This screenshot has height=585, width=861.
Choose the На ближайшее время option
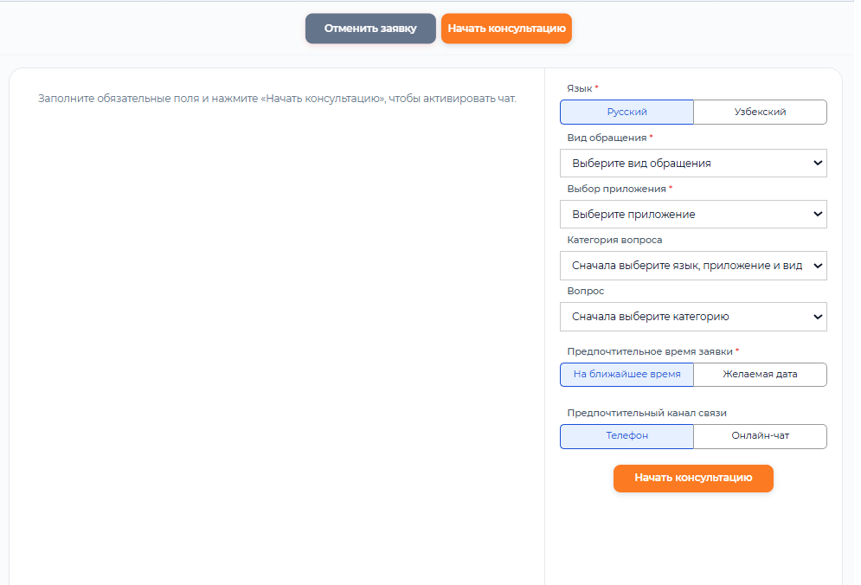[626, 374]
